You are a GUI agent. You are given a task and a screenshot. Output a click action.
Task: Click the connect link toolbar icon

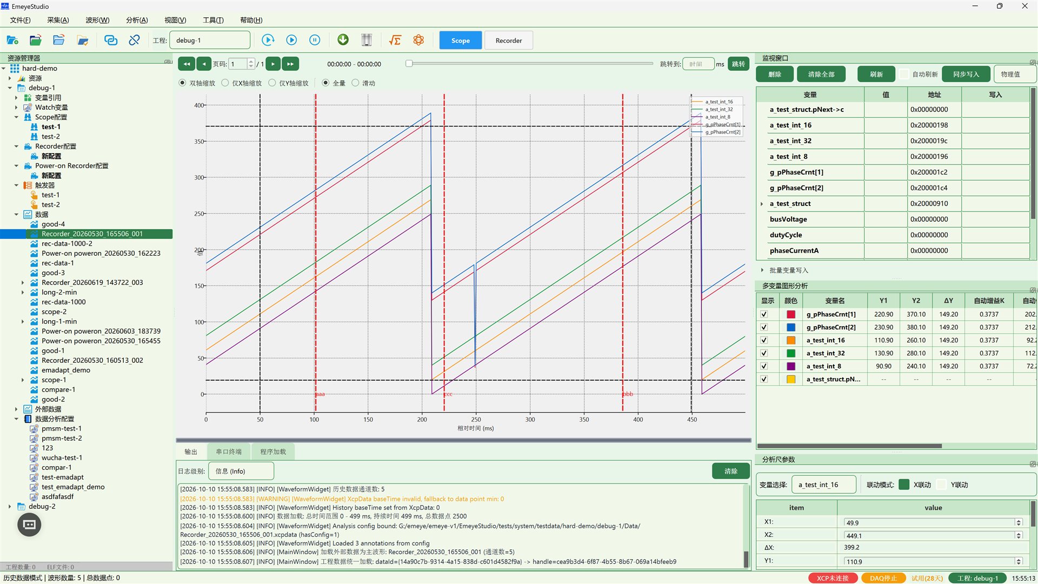coord(111,40)
